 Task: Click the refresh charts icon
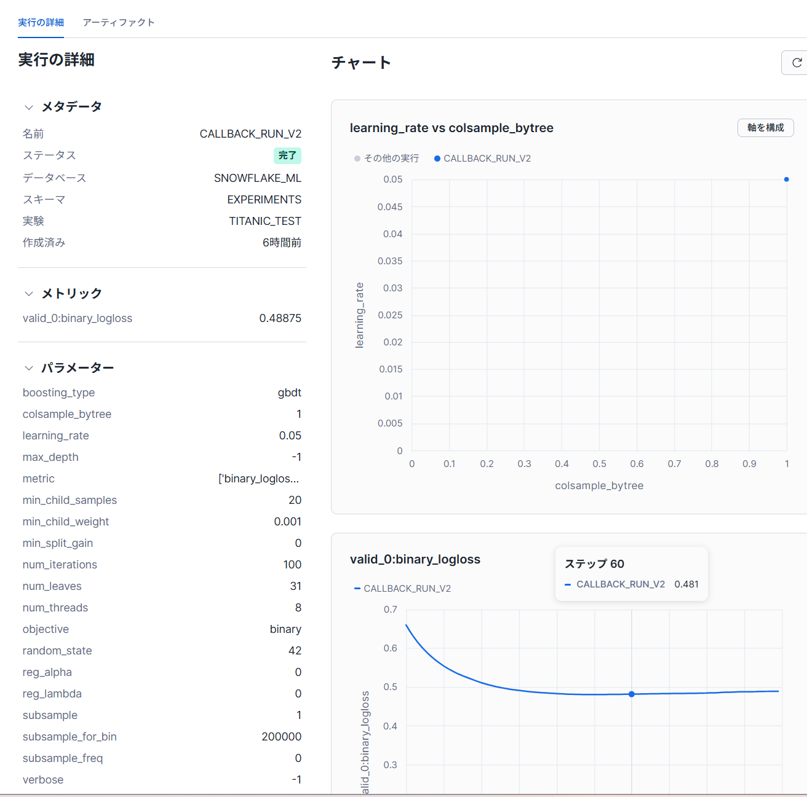(x=797, y=63)
